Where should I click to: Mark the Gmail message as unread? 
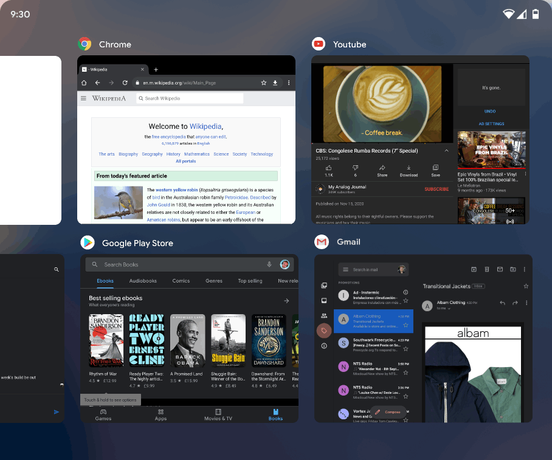[500, 269]
